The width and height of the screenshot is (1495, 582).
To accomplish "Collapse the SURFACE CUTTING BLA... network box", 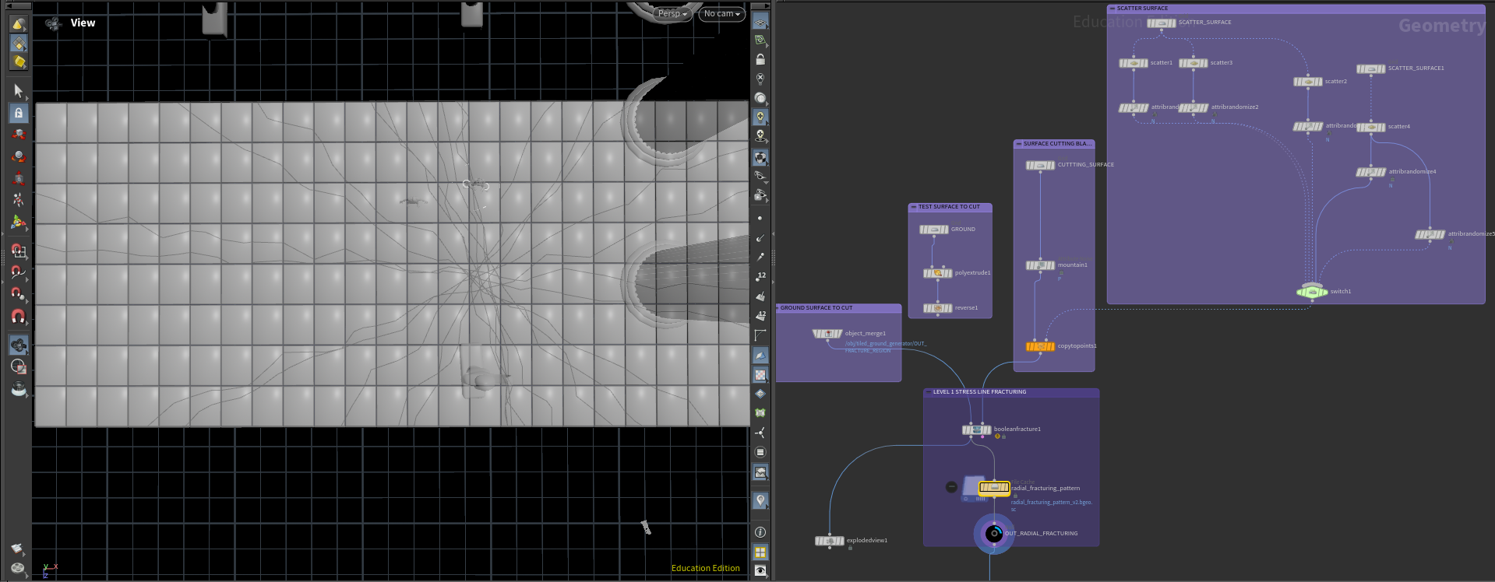I will (1018, 144).
